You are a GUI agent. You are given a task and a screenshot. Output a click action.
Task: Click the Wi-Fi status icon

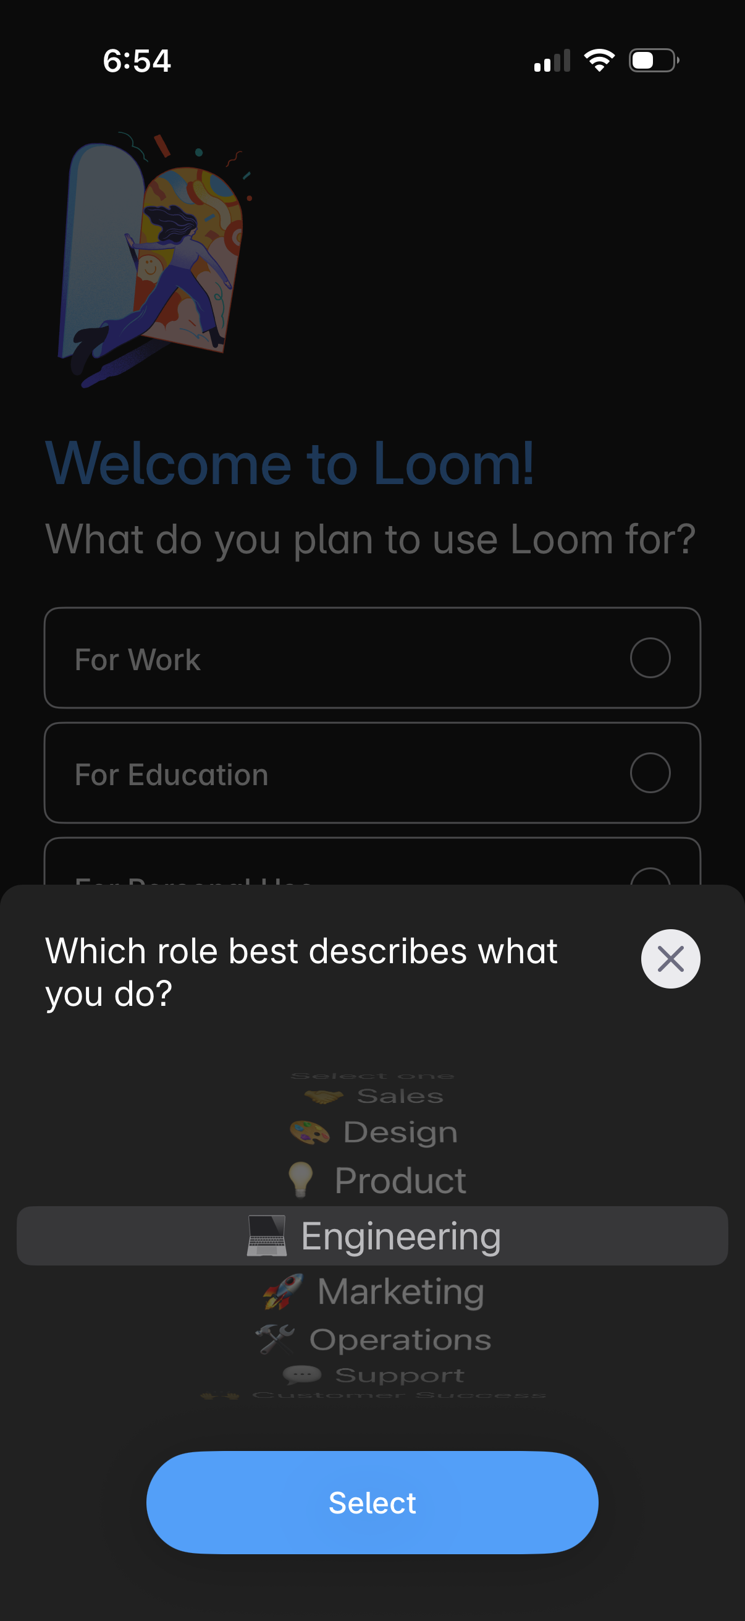pos(599,60)
